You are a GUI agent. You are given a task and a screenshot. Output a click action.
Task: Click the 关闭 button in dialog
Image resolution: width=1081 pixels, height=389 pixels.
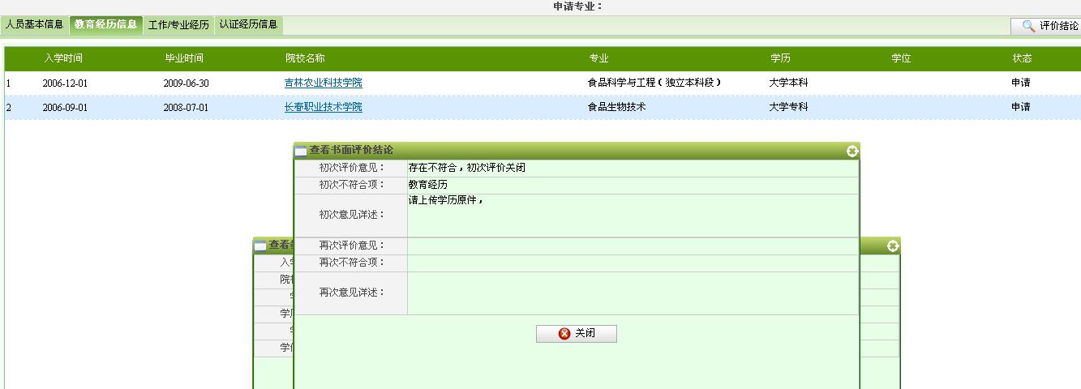click(x=577, y=334)
